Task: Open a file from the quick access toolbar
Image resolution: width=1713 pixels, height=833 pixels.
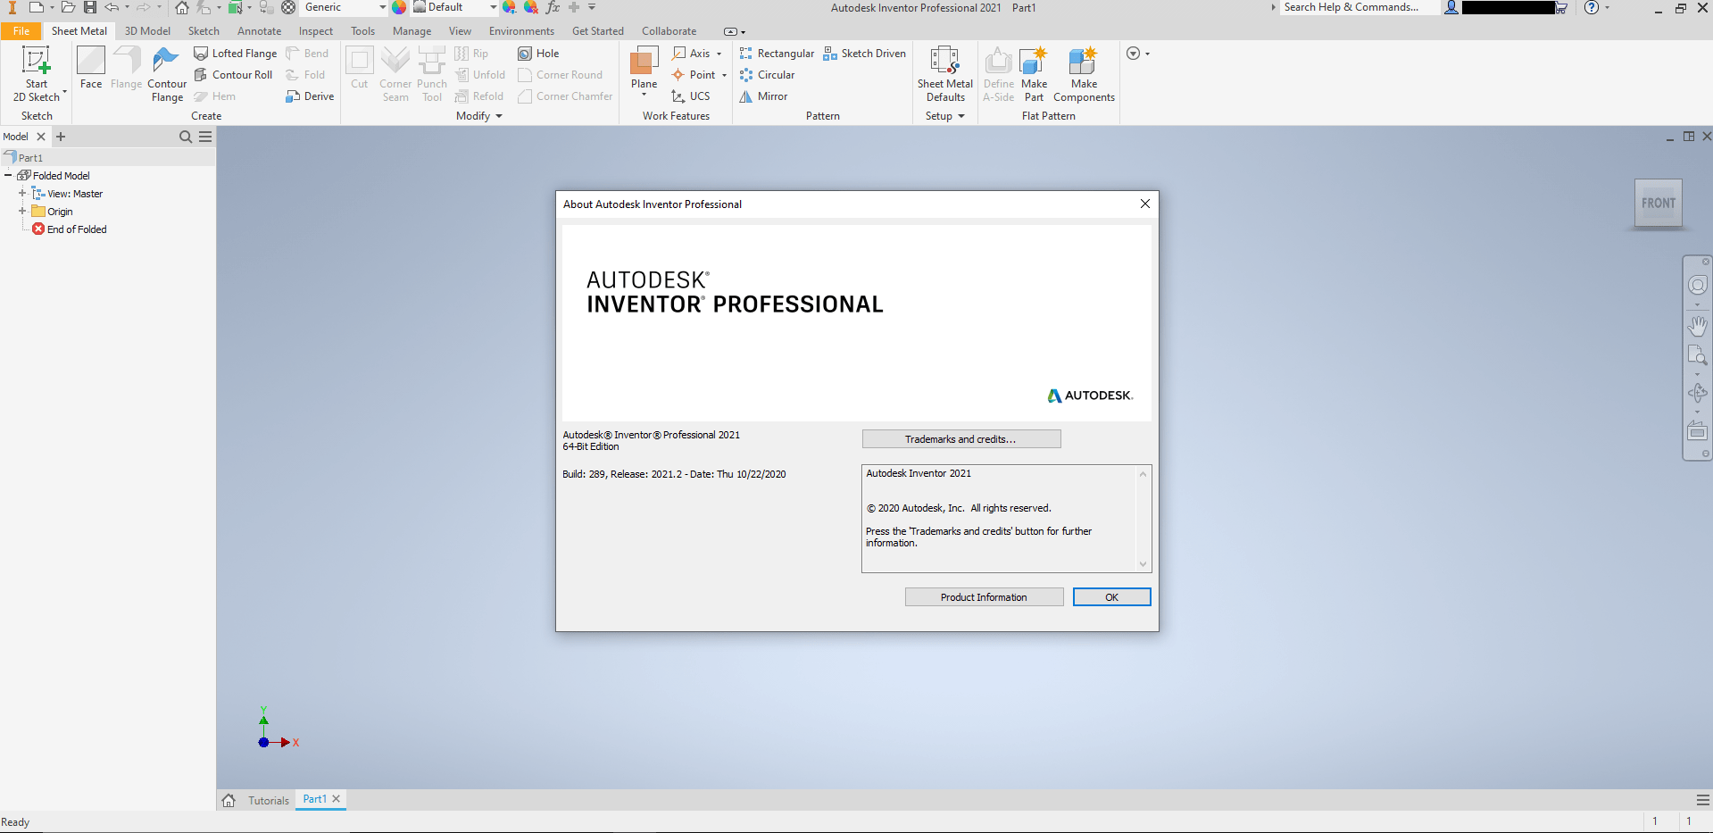Action: click(68, 7)
